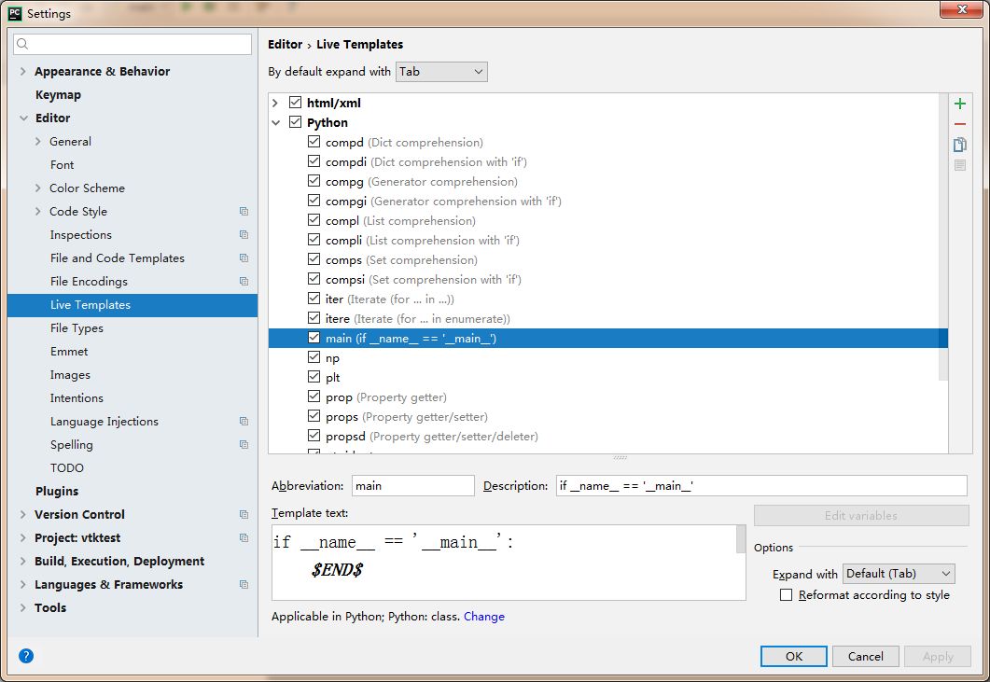Click project-level icon beside Spelling
This screenshot has height=682, width=990.
click(x=244, y=445)
